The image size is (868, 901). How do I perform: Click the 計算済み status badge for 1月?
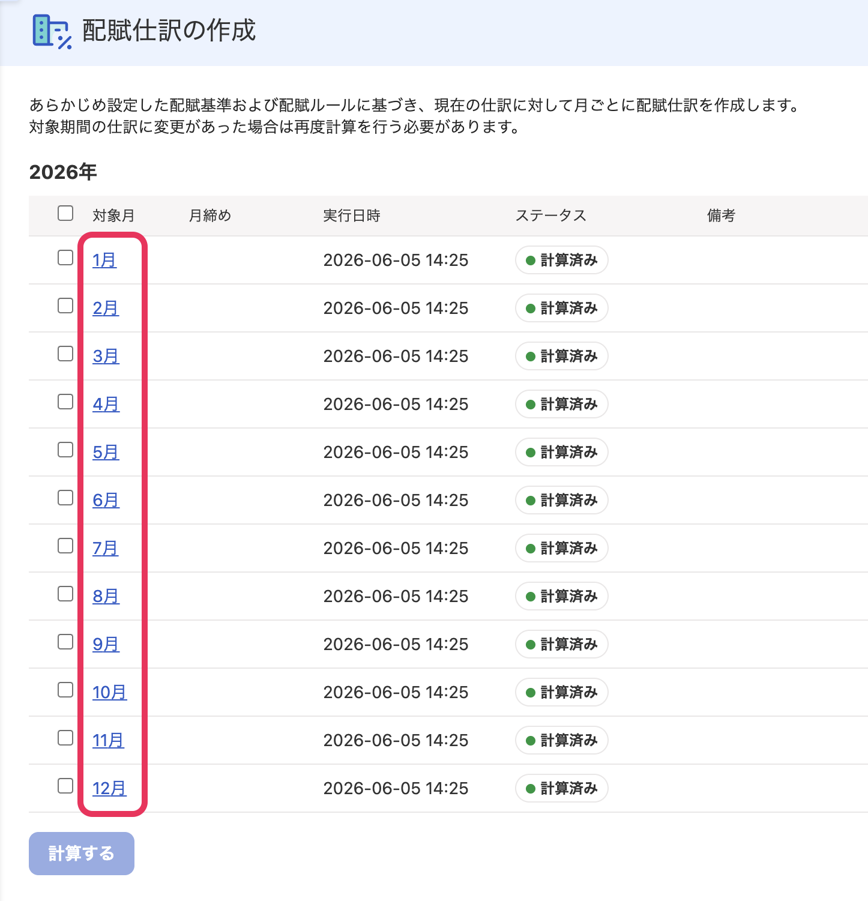point(562,260)
